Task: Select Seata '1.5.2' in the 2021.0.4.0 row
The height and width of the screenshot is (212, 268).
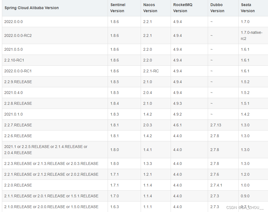Action: pyautogui.click(x=245, y=93)
